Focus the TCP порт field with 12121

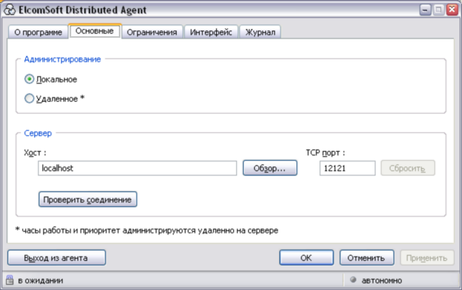tap(348, 168)
